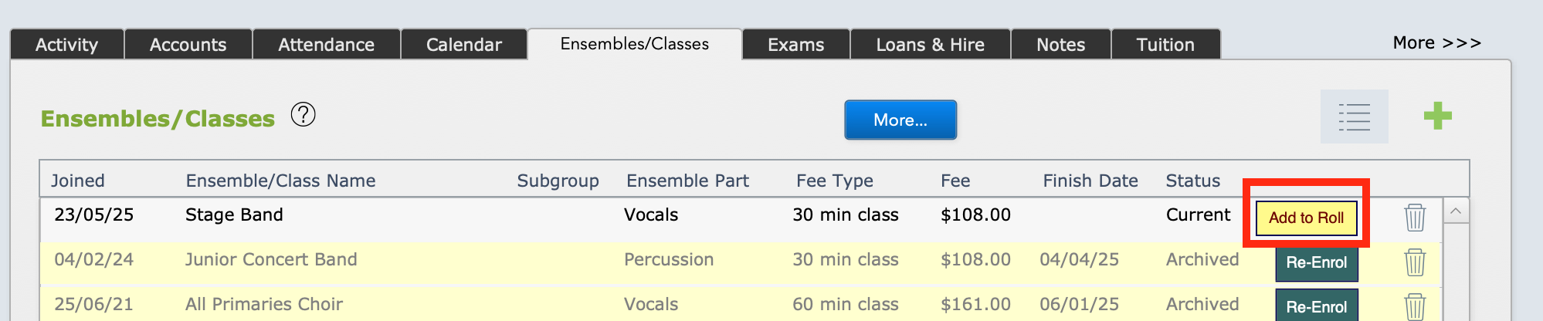Re-Enrol in Junior Concert Band
Screen dimensions: 1543x321
(x=1317, y=263)
